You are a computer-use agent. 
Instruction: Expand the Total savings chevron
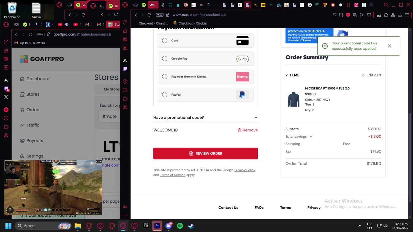pyautogui.click(x=311, y=137)
